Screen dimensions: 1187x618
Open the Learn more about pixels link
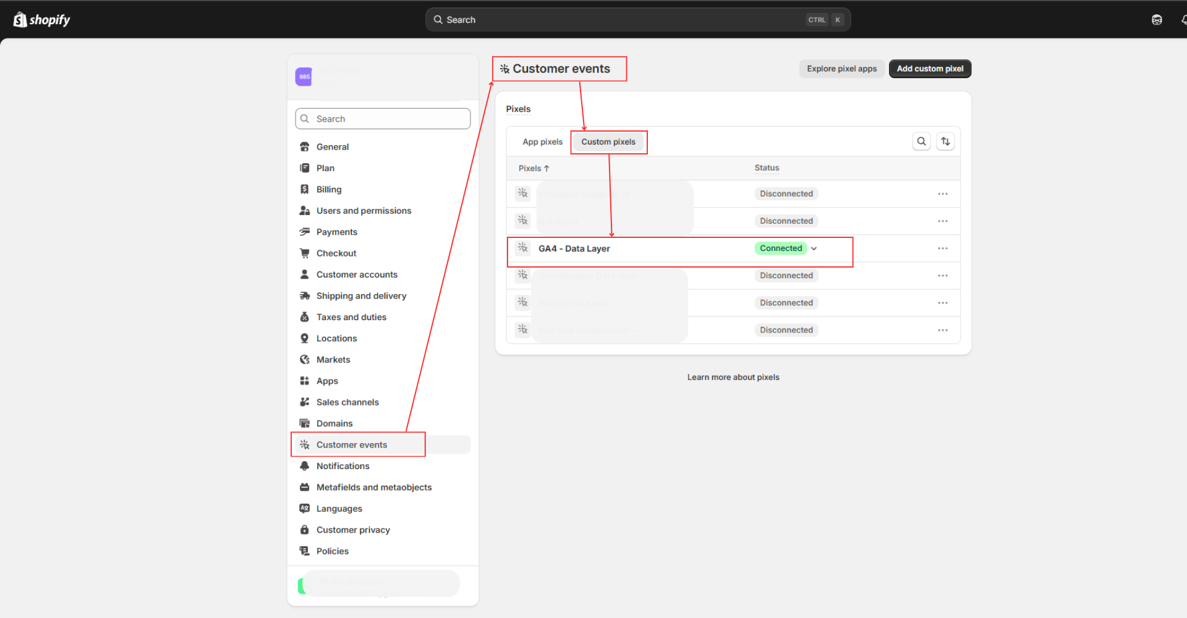click(x=733, y=377)
